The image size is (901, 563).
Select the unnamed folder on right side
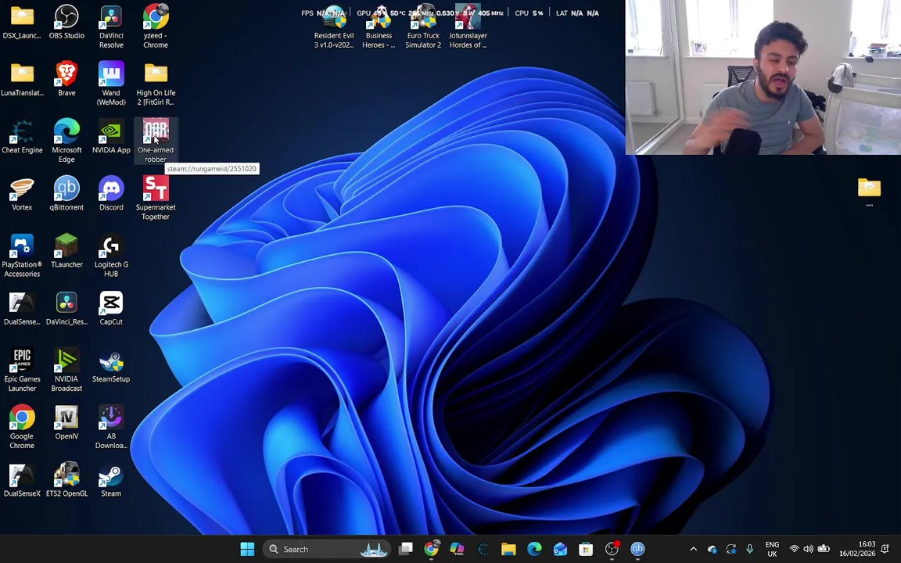tap(869, 192)
